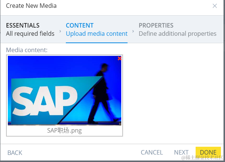Open the PROPERTIES step tab
This screenshot has width=225, height=162.
(177, 29)
